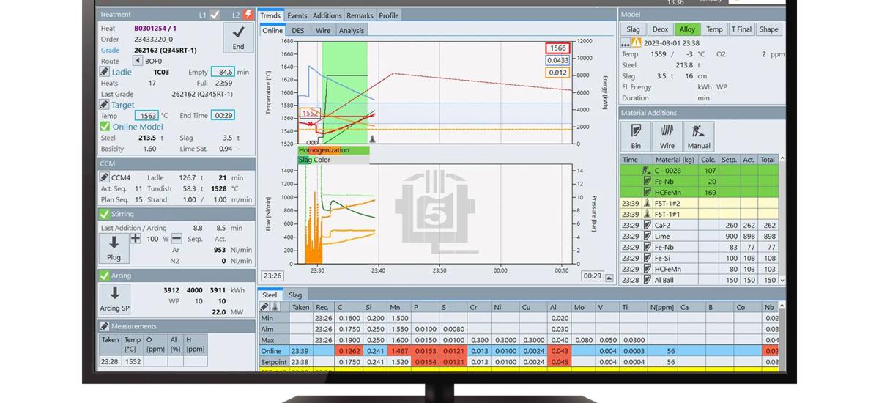The width and height of the screenshot is (879, 403).
Task: Open the Profile tab
Action: 389,15
